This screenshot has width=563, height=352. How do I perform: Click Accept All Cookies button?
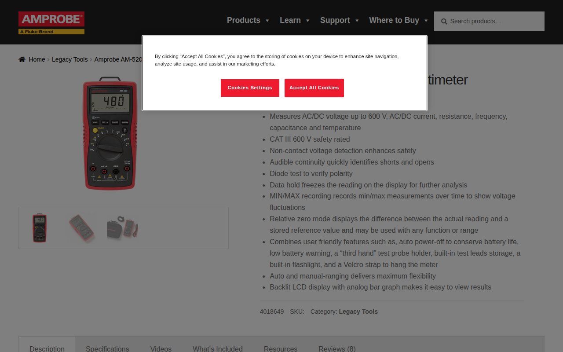click(314, 88)
